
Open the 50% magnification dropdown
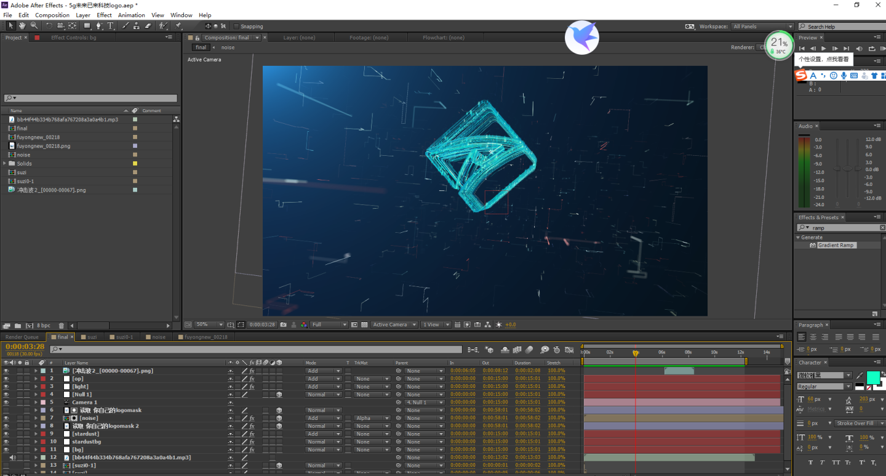[x=210, y=325]
